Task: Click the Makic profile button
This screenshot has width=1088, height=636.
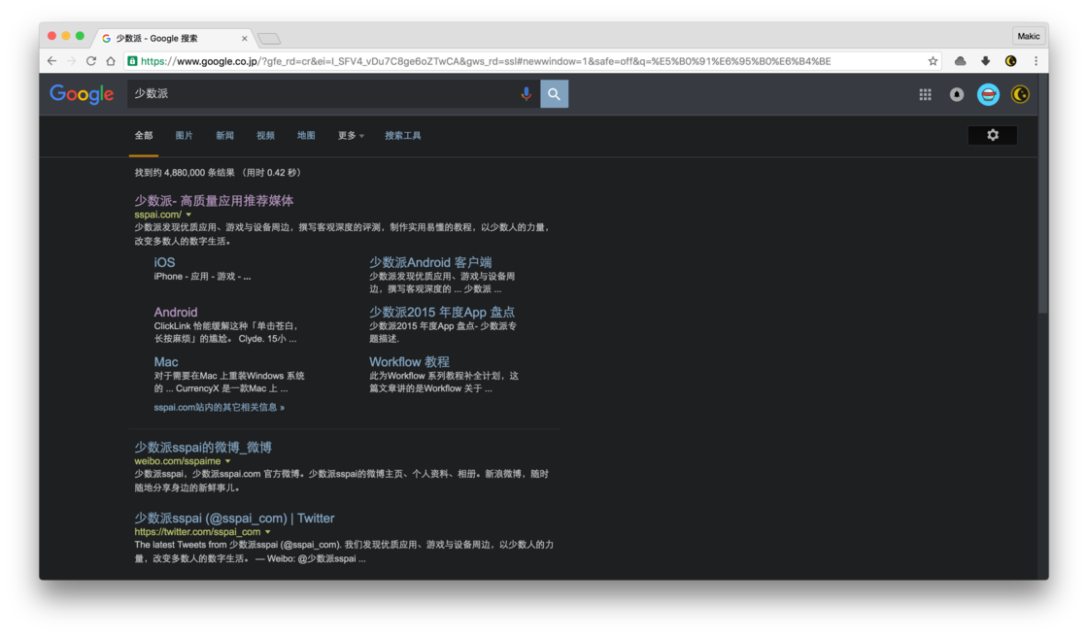Action: (x=1029, y=36)
